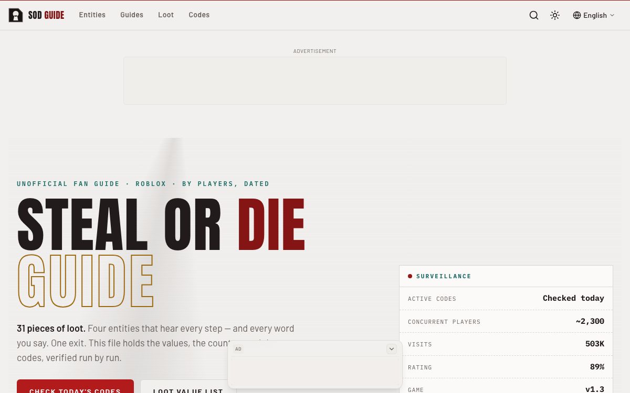This screenshot has width=630, height=393.
Task: Click the SURVEILLANCE panel header
Action: click(506, 276)
